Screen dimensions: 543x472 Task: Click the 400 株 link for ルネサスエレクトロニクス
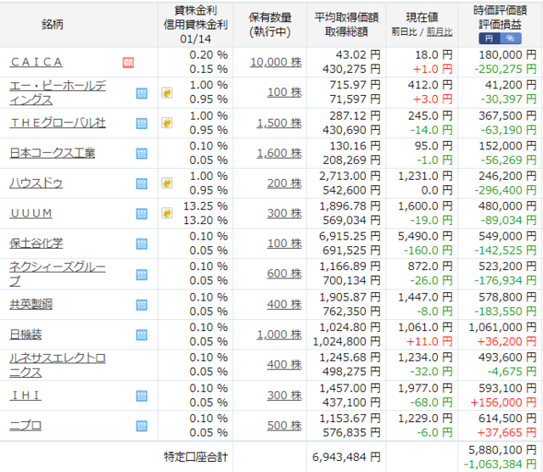[x=284, y=365]
